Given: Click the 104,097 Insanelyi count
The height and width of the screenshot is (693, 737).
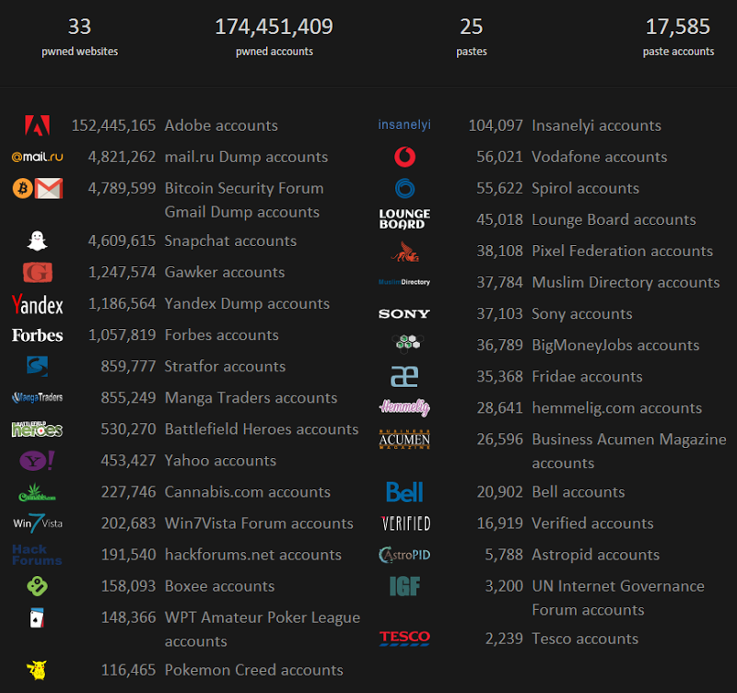Looking at the screenshot, I should (x=496, y=125).
